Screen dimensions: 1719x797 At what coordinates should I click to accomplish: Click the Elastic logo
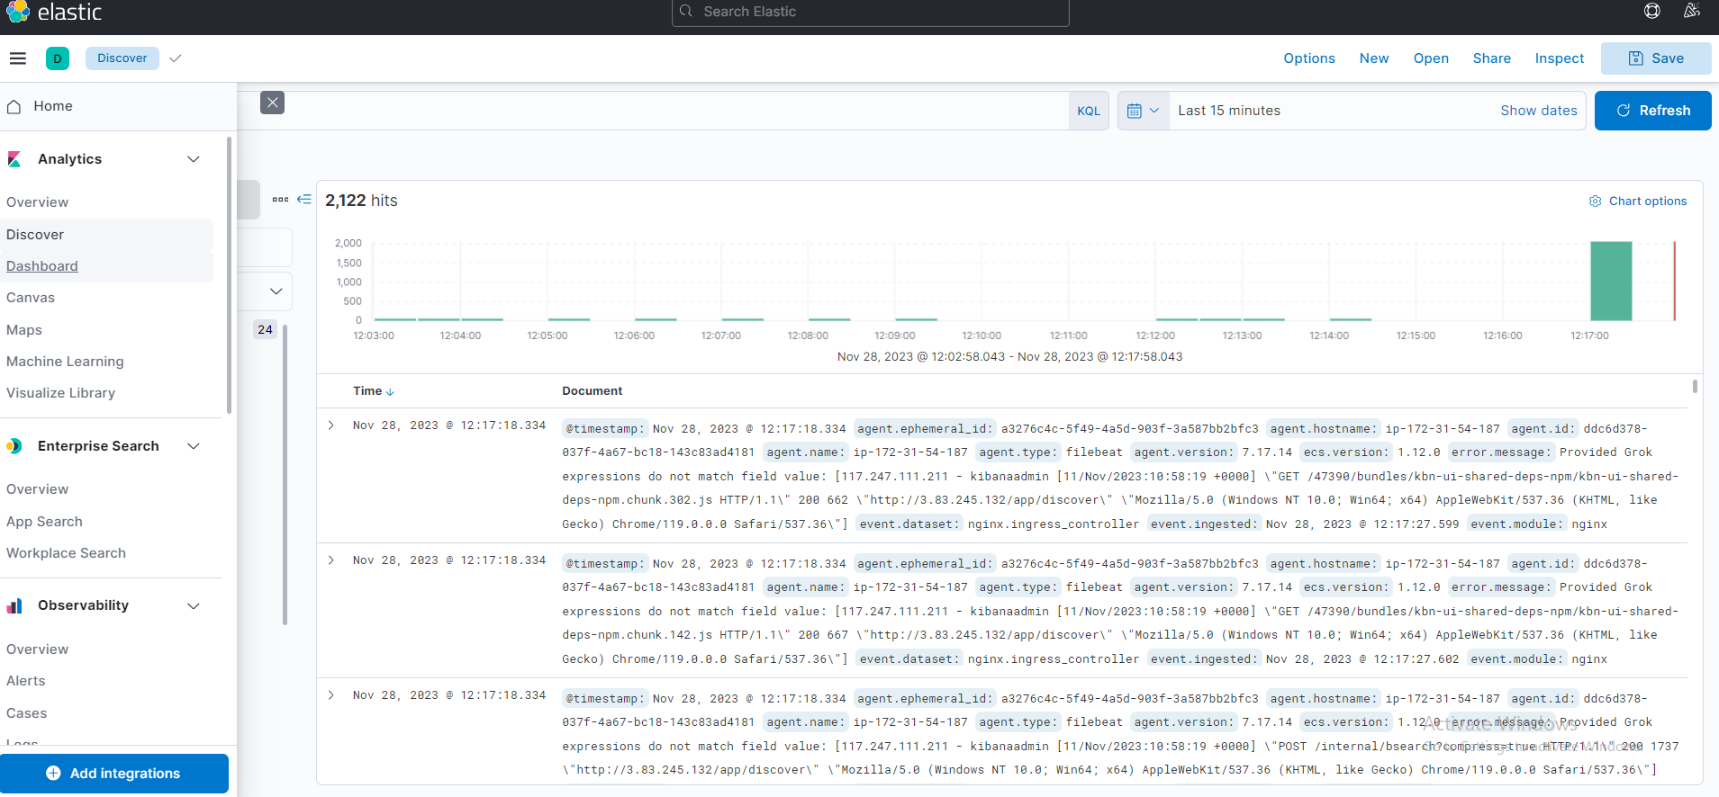coord(53,12)
